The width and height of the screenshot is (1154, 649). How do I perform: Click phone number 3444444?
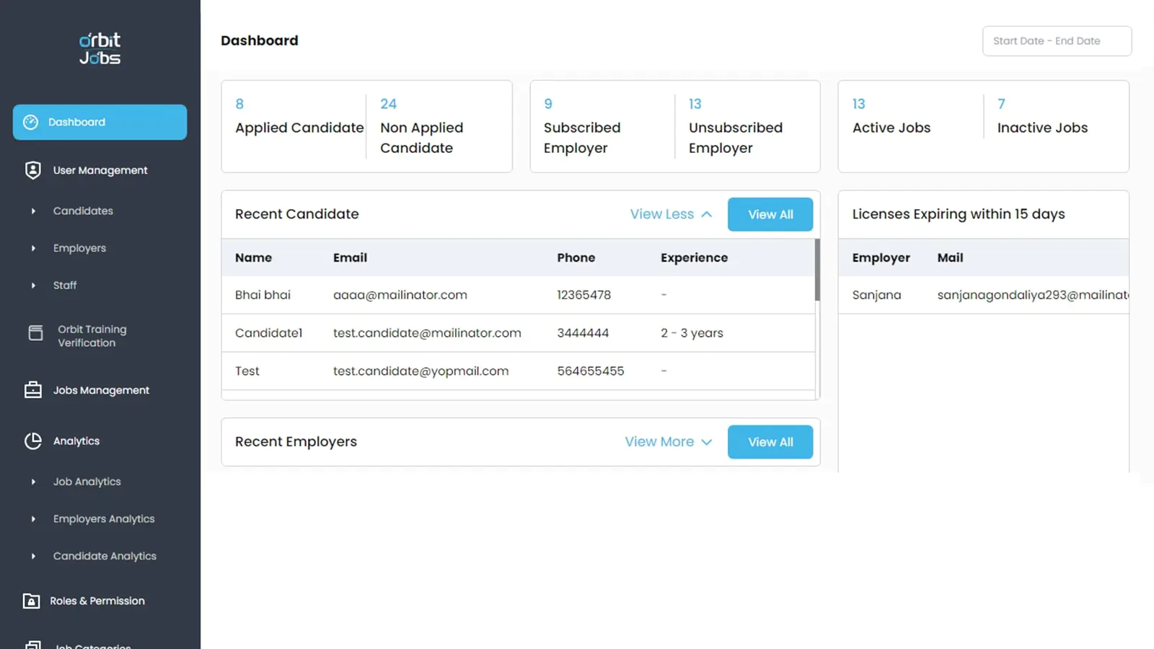(583, 333)
